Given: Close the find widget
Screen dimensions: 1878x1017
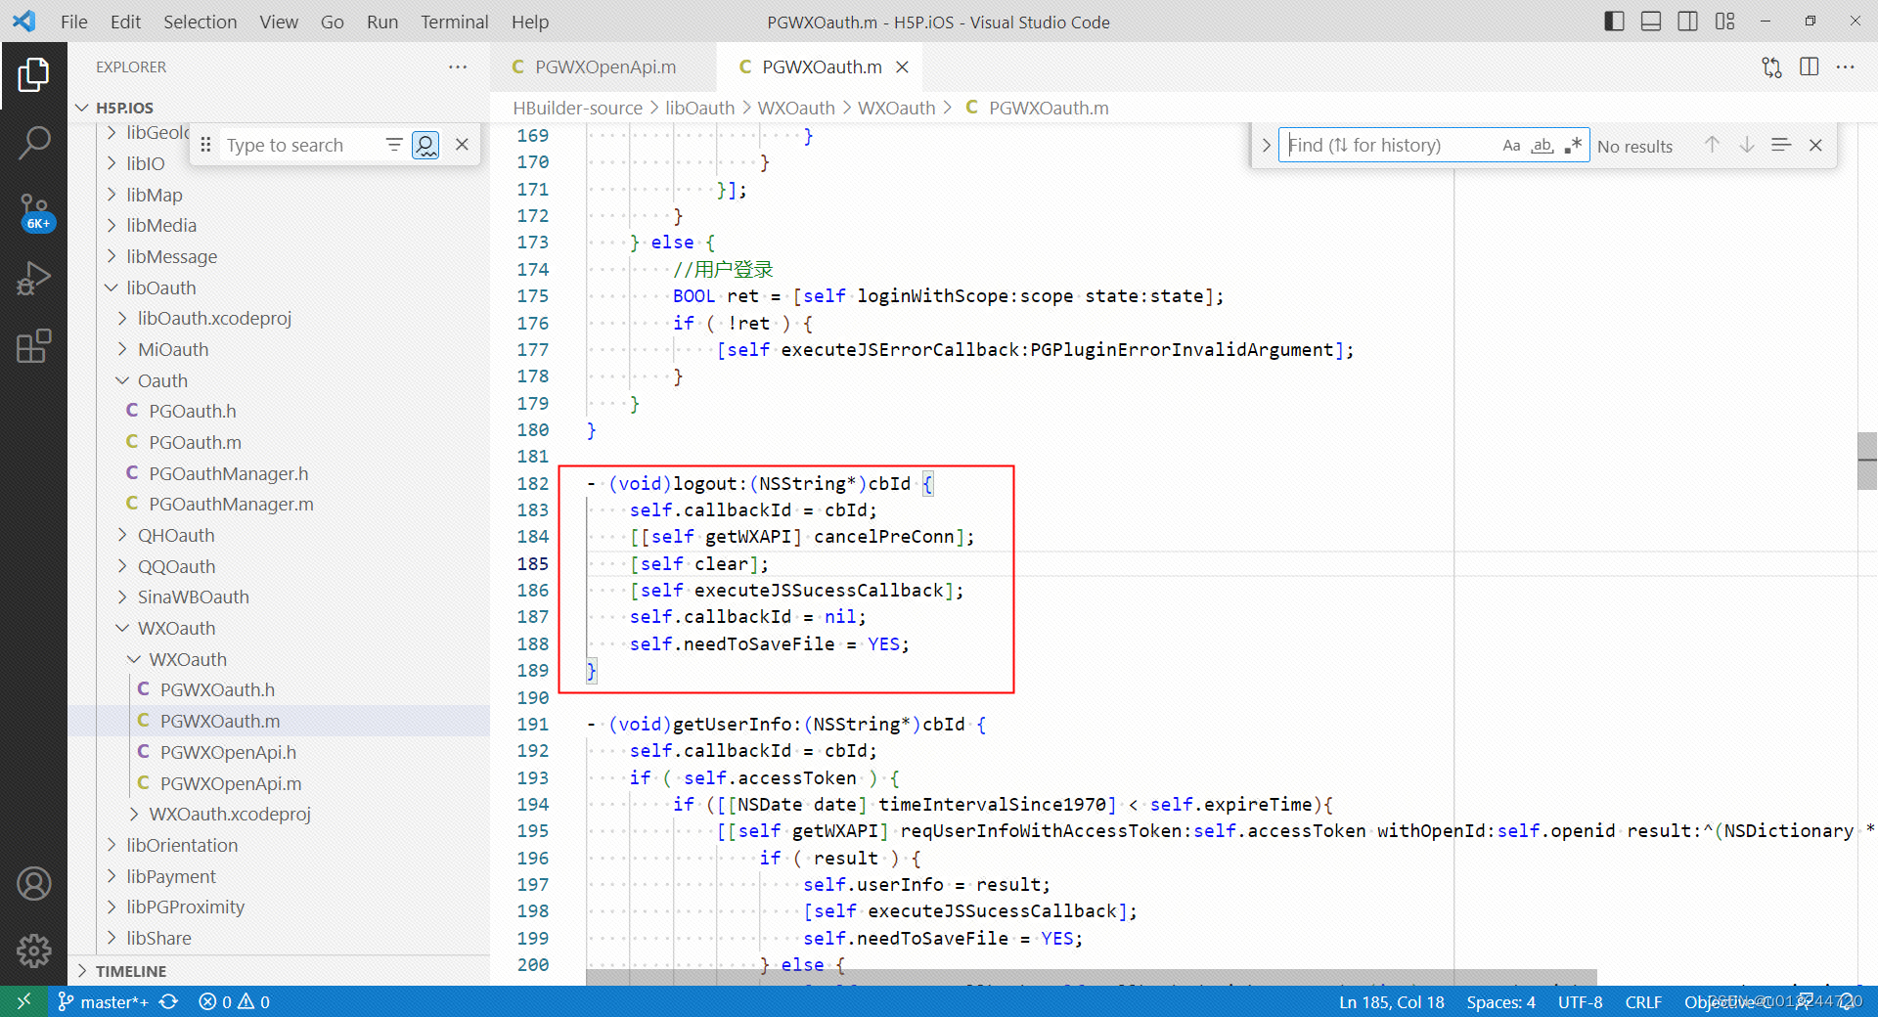Looking at the screenshot, I should pyautogui.click(x=1815, y=145).
